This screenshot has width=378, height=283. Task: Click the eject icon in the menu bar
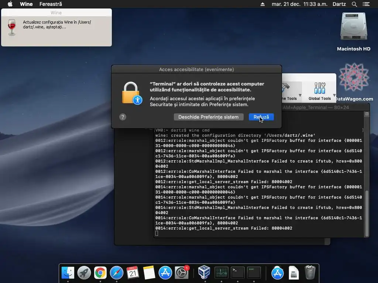[x=262, y=4]
